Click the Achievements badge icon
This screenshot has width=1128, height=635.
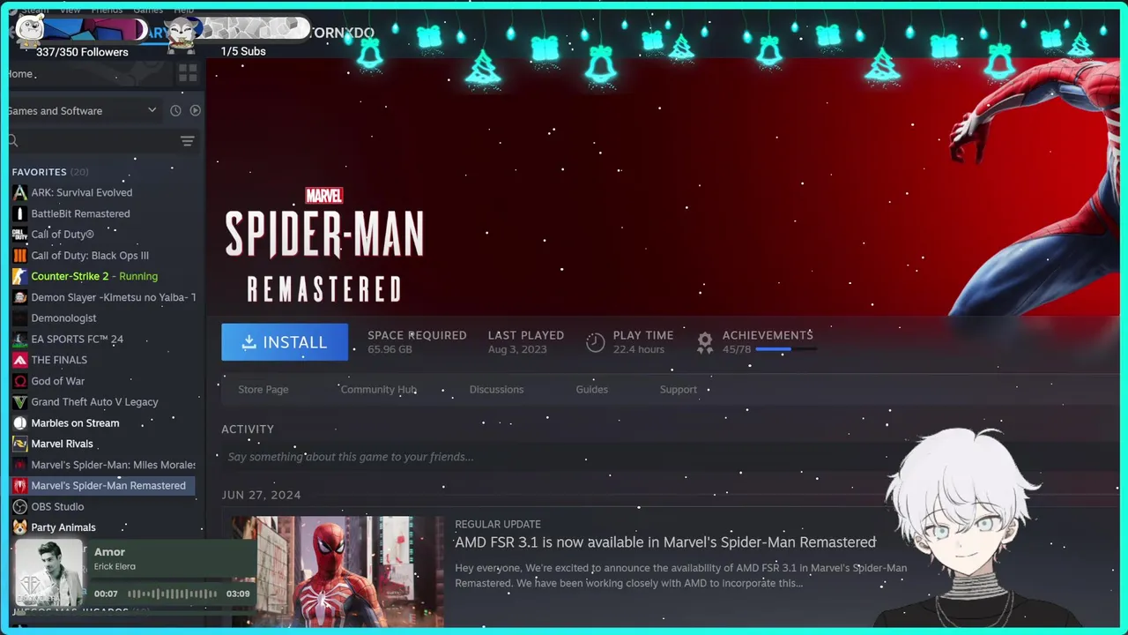(x=705, y=342)
